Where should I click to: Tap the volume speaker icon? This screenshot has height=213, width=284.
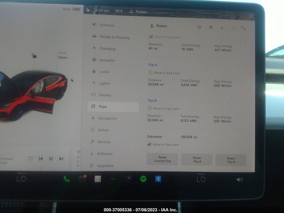tap(240, 179)
